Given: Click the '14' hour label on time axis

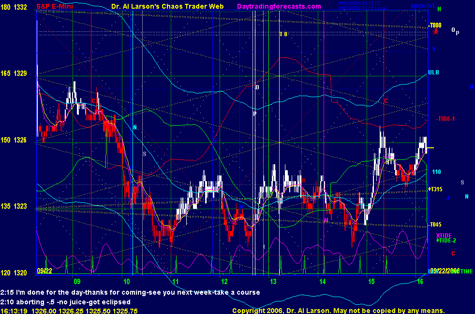Looking at the screenshot, I should tap(322, 281).
